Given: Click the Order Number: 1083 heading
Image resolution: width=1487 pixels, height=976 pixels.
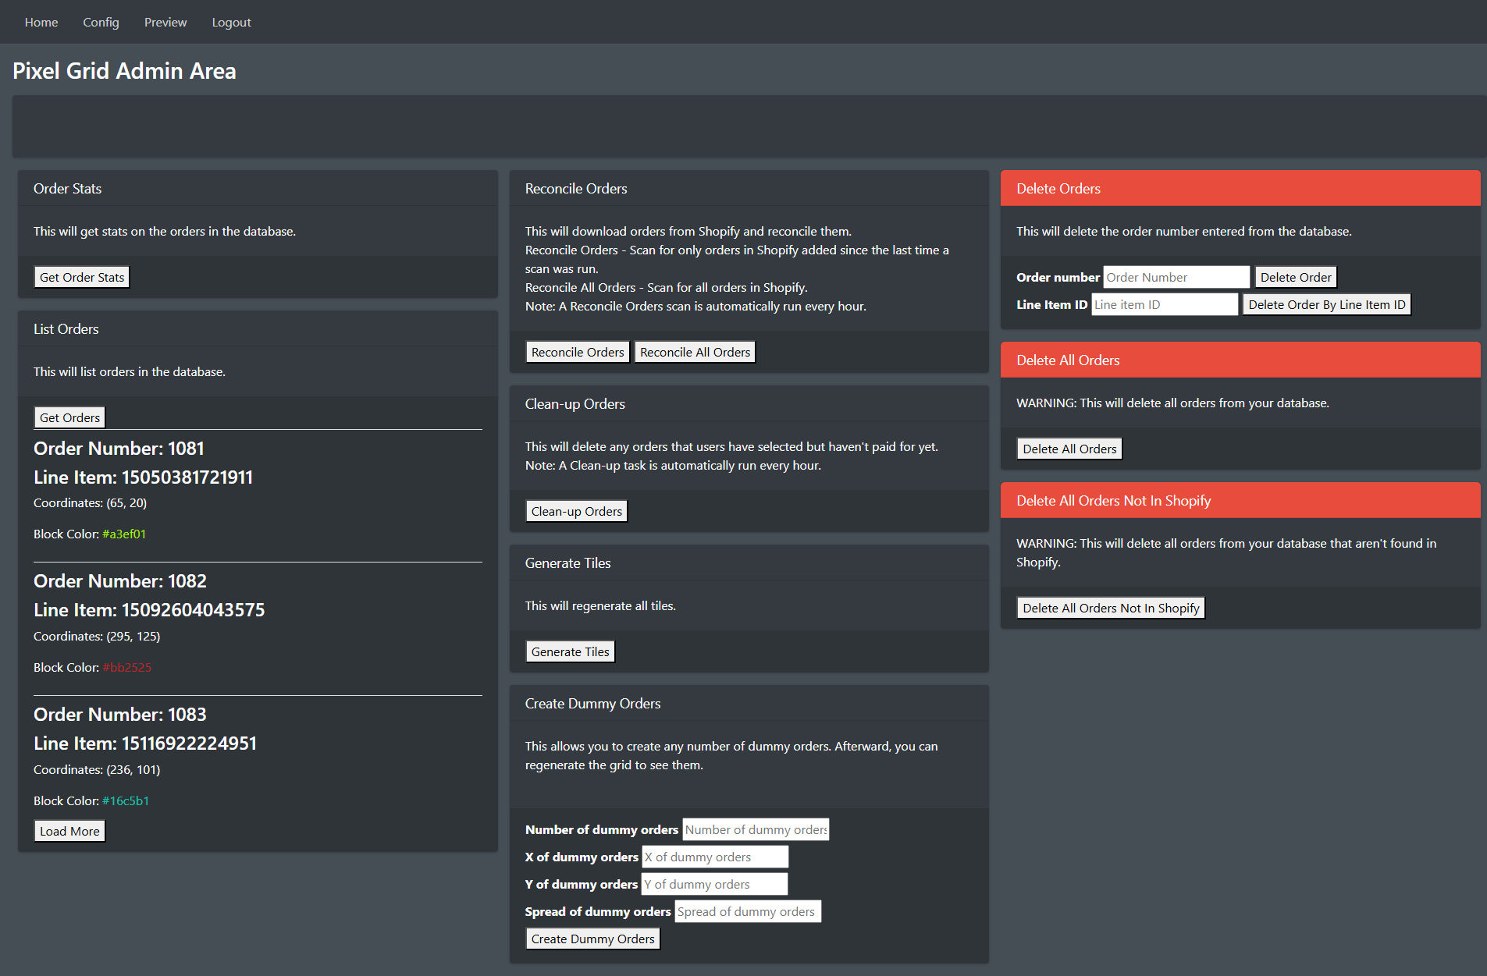Looking at the screenshot, I should pos(120,715).
